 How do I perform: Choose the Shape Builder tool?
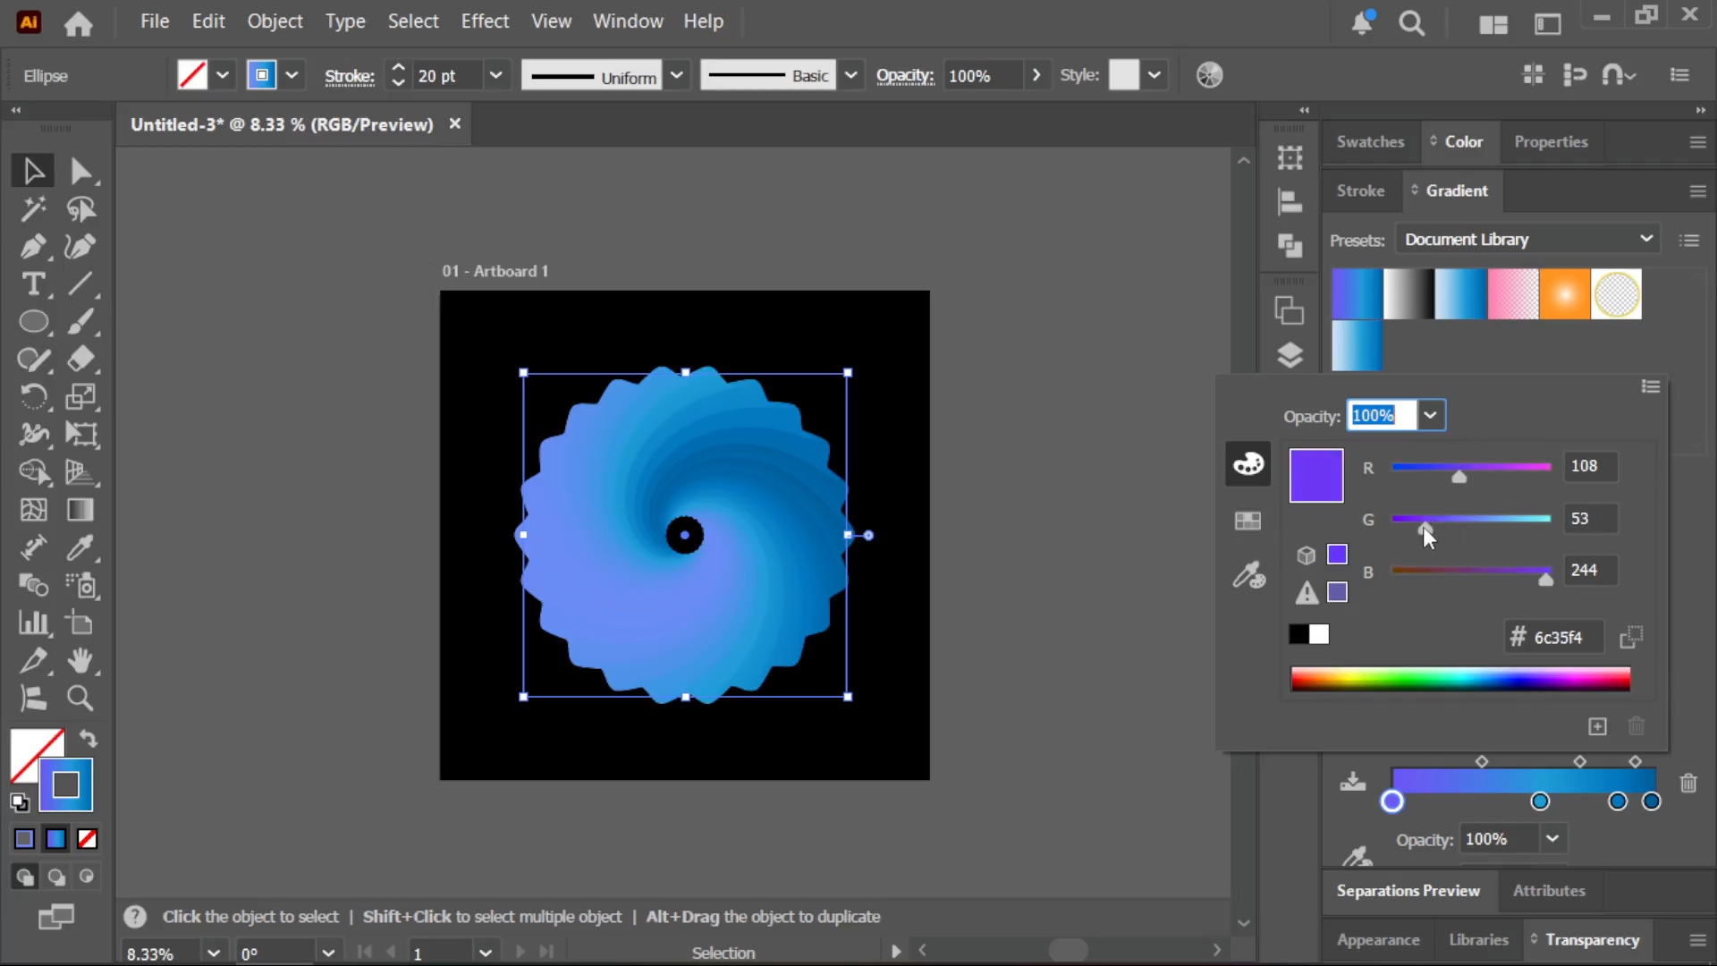pos(33,472)
